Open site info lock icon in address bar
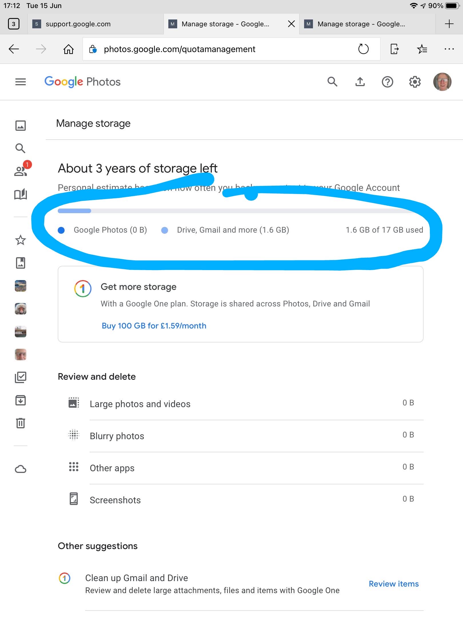The height and width of the screenshot is (618, 463). [93, 49]
